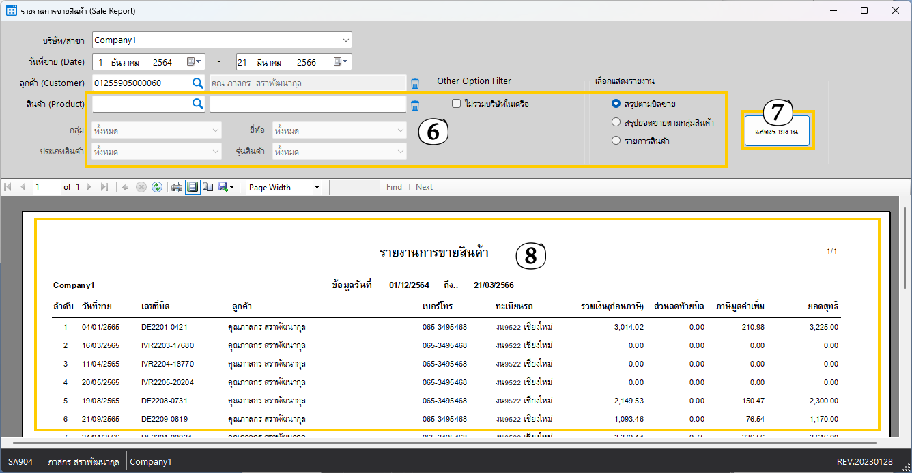Enable the ไม่รวมบริษัทในเครือ checkbox
This screenshot has width=912, height=473.
coord(457,104)
